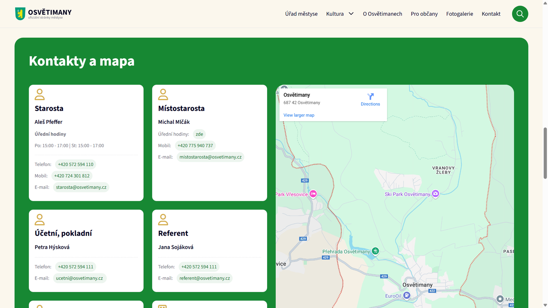This screenshot has width=548, height=308.
Task: Click the EuroOil fuel station marker
Action: tap(407, 295)
